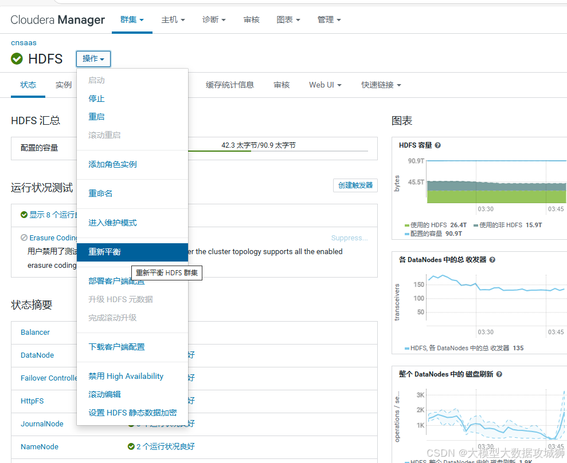Open the Balancer role link

coord(35,332)
